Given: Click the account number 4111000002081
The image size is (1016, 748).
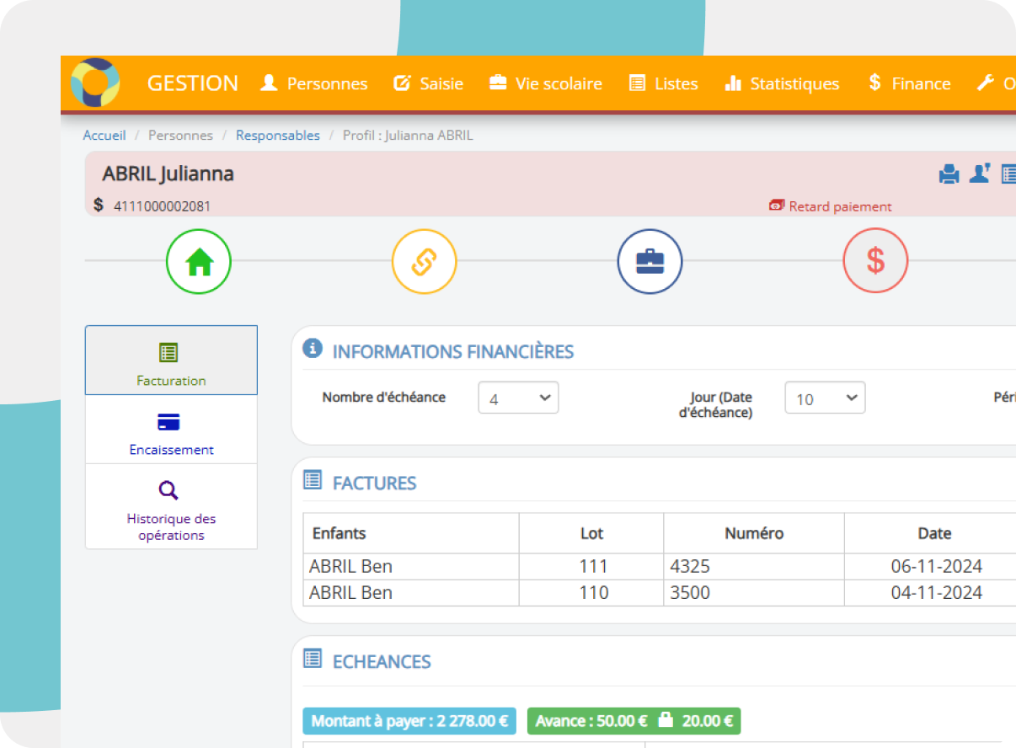Looking at the screenshot, I should (163, 206).
